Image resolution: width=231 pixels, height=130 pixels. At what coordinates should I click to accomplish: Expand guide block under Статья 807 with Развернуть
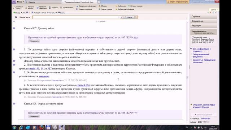pos(34,41)
